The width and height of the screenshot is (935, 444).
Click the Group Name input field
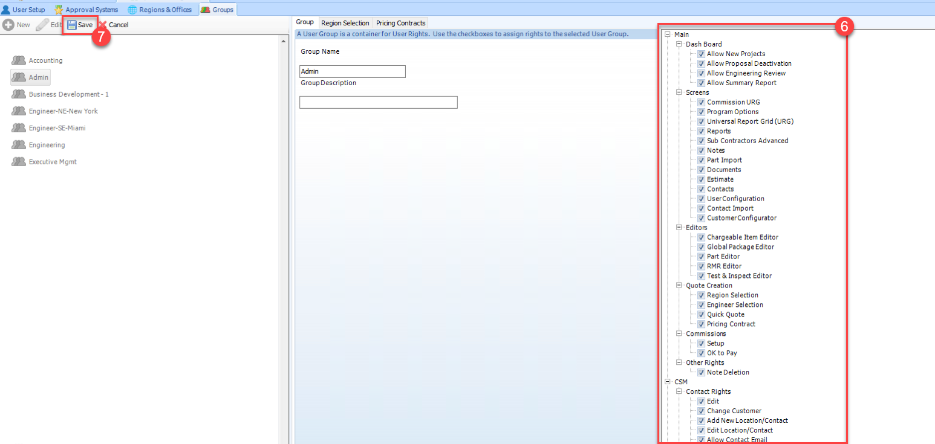353,71
